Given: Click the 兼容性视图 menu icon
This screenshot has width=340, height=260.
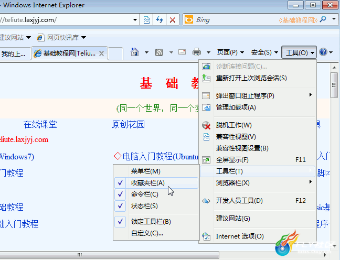Looking at the screenshot, I should [x=206, y=137].
